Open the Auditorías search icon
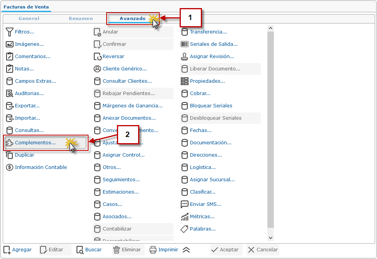Screen dimensions: 377x259 [10, 93]
